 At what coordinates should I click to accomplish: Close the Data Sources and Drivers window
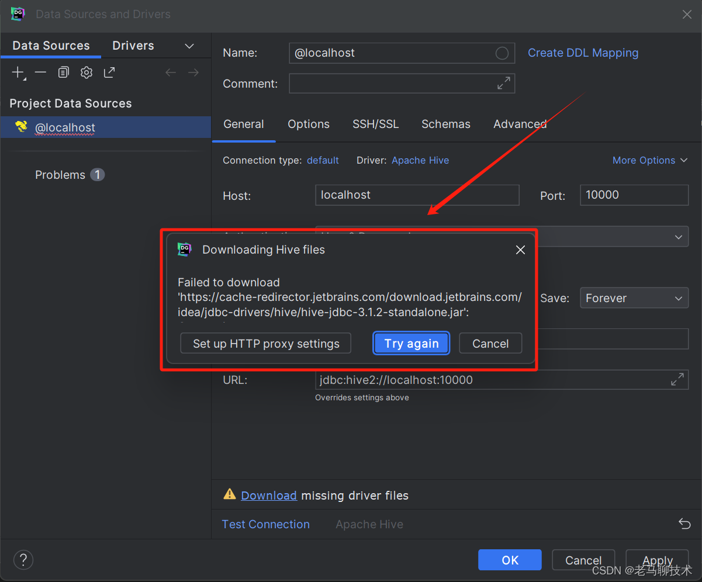(687, 15)
